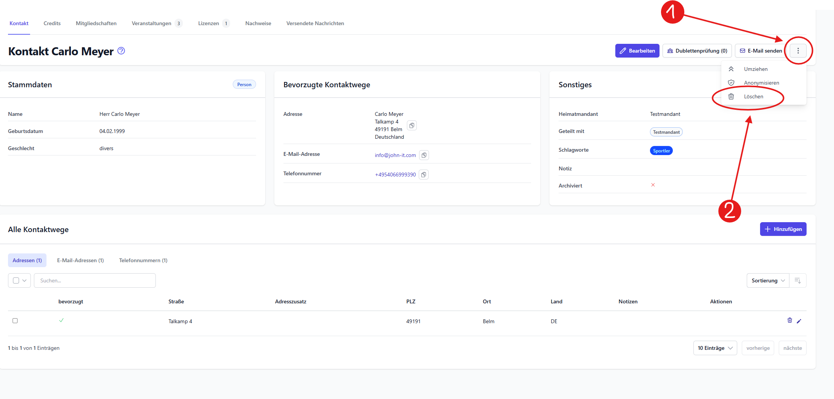Open the 10 Einträge page size dropdown
This screenshot has width=834, height=399.
[x=715, y=348]
